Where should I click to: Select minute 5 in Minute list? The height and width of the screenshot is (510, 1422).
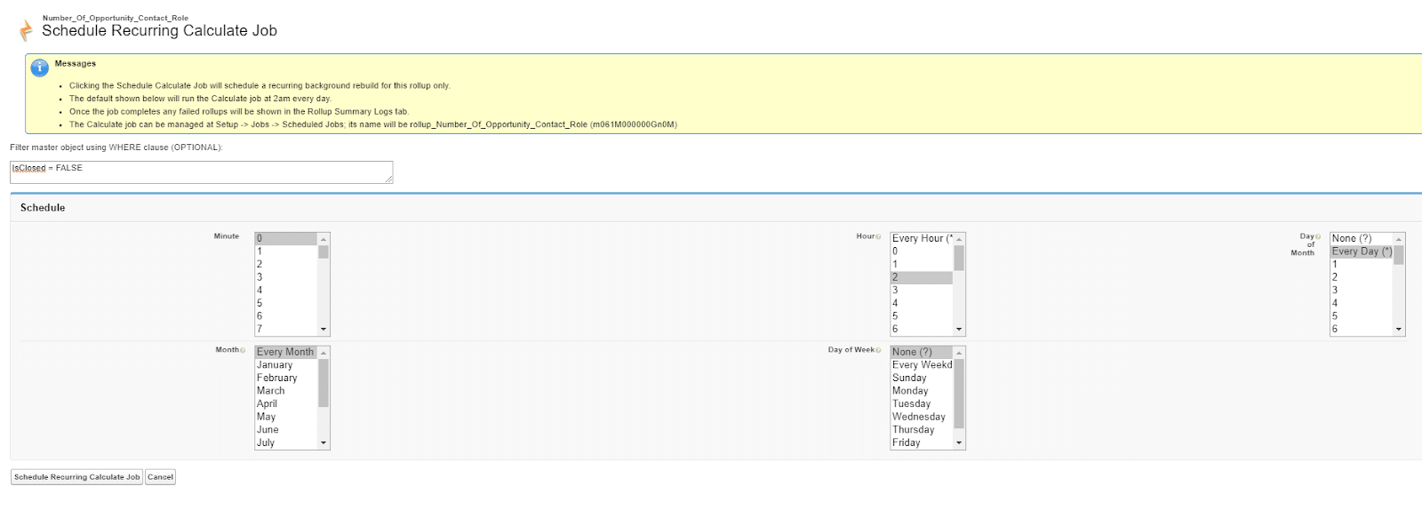click(x=285, y=303)
